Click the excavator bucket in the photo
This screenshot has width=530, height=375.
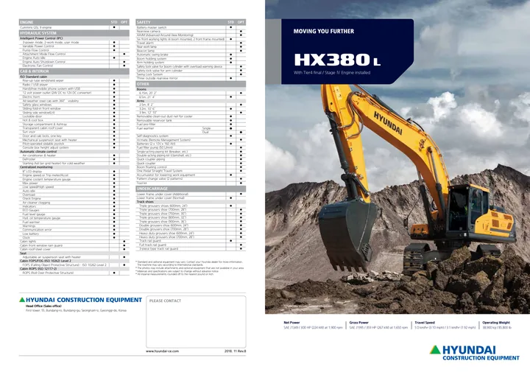tap(347, 235)
